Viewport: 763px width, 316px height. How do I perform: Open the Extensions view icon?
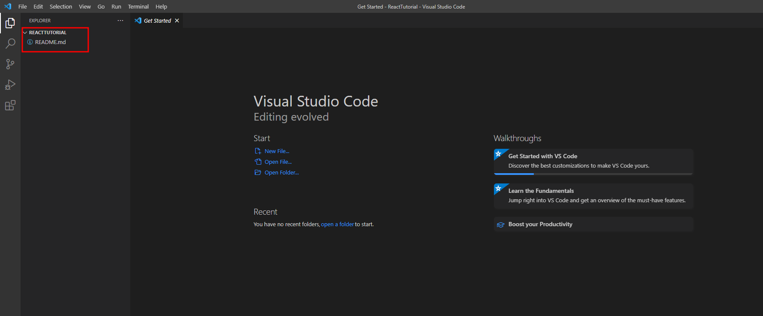(x=10, y=105)
